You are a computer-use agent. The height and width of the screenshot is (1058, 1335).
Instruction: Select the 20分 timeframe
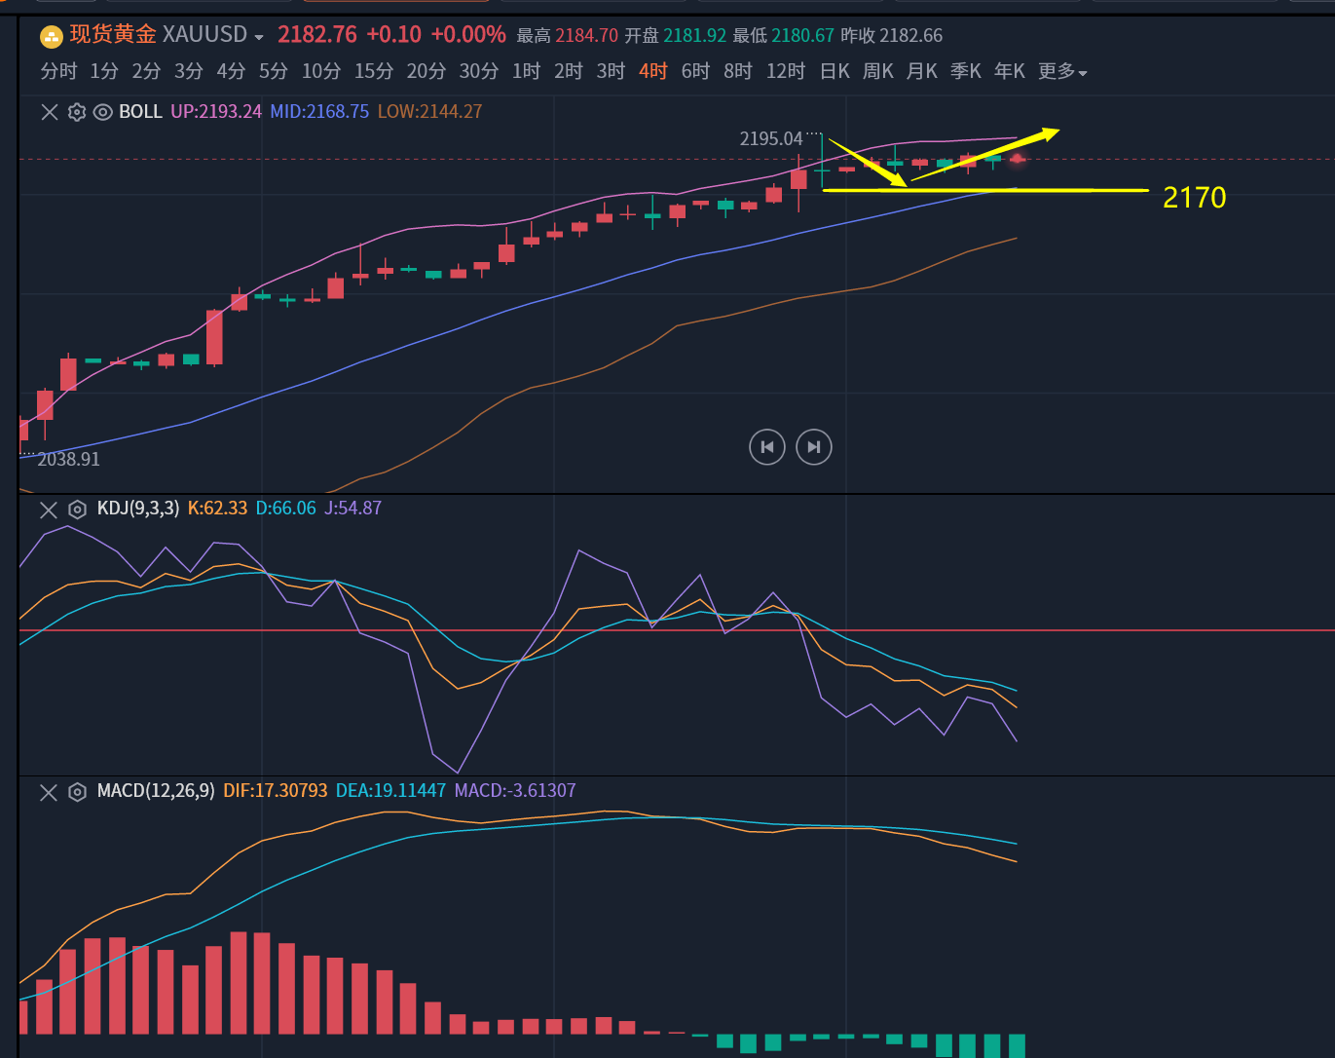426,71
